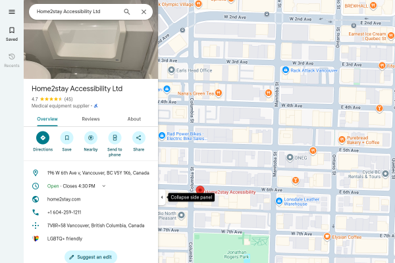Switch to the Reviews tab
Screen dimensions: 395x263
pos(91,119)
